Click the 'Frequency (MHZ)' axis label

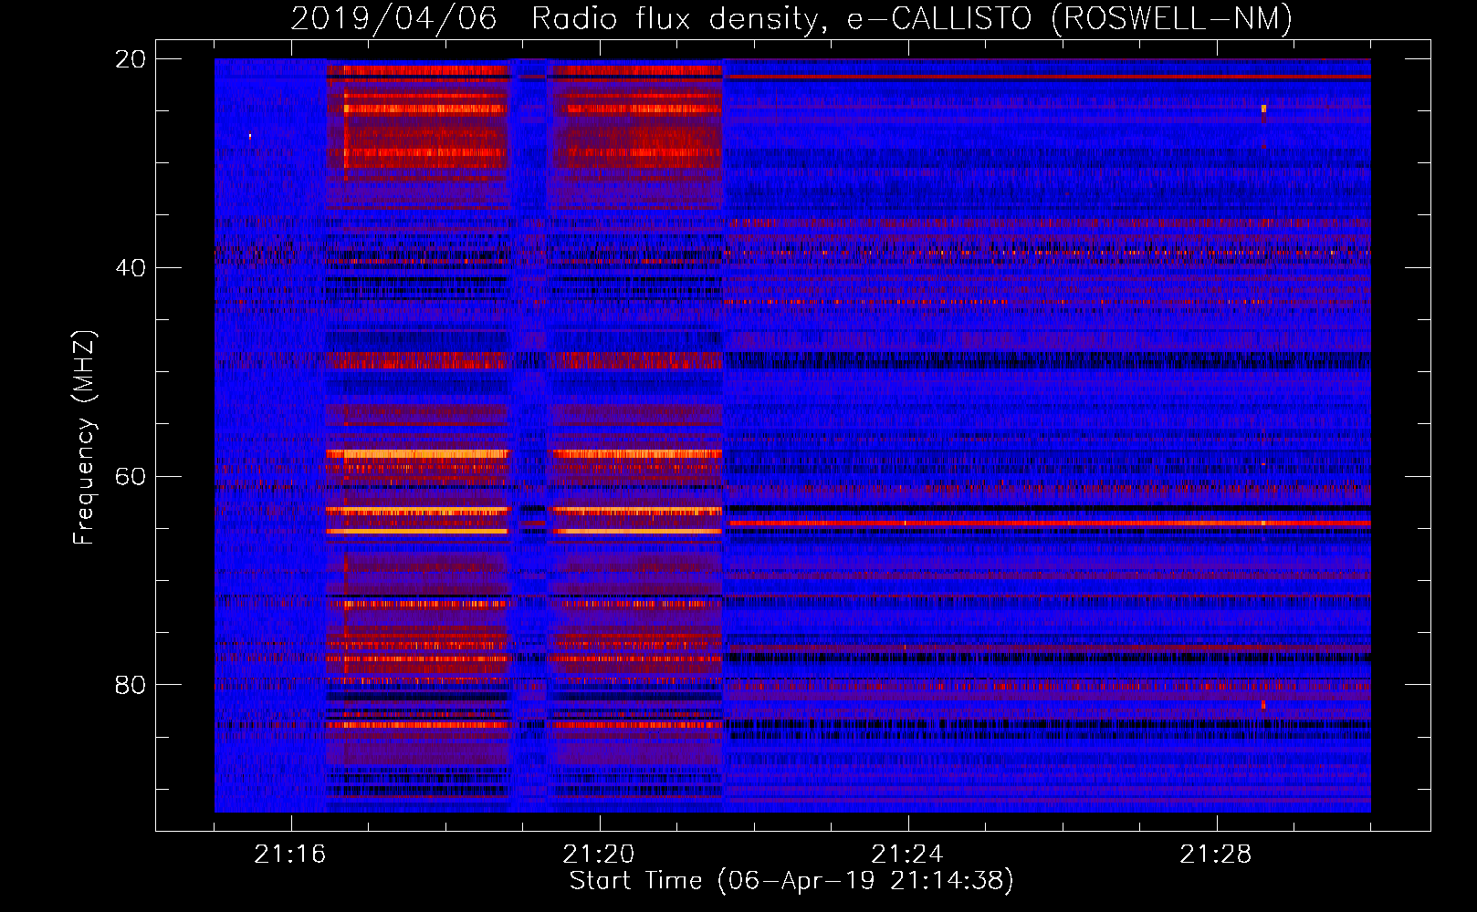[x=83, y=438]
